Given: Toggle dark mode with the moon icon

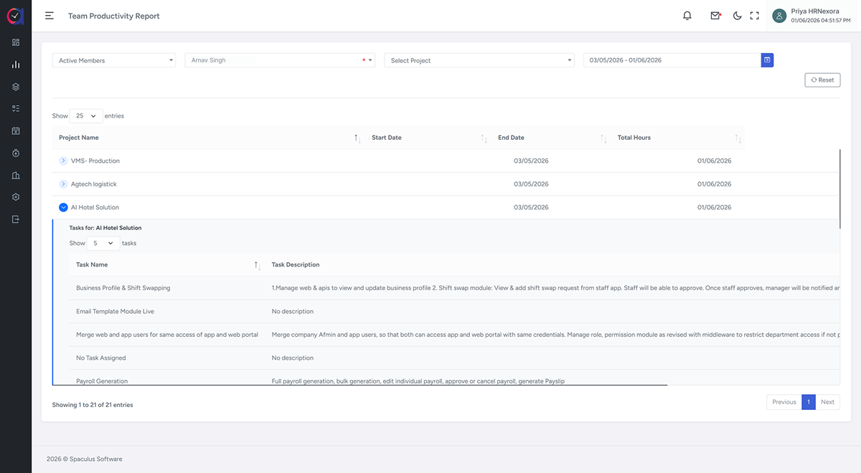Looking at the screenshot, I should click(737, 16).
